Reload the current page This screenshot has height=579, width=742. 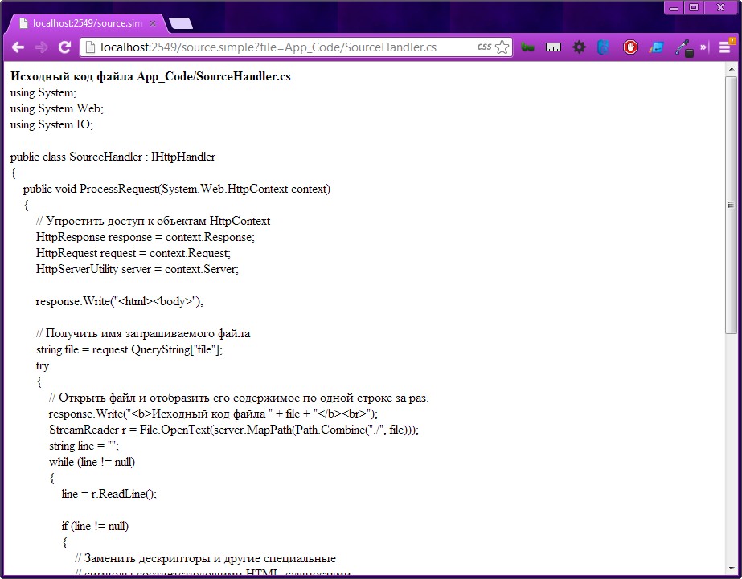pos(64,47)
